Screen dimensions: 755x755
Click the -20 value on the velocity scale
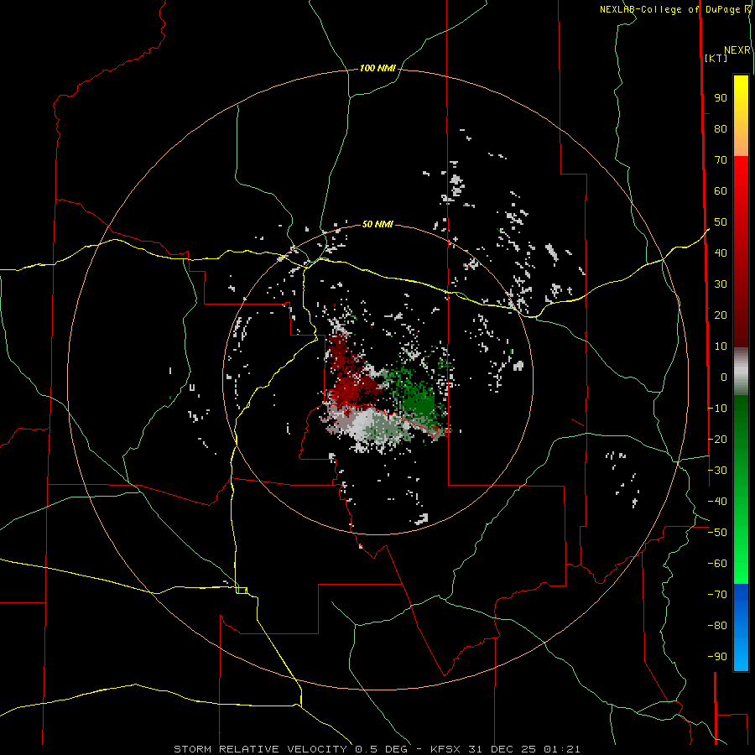click(x=717, y=440)
